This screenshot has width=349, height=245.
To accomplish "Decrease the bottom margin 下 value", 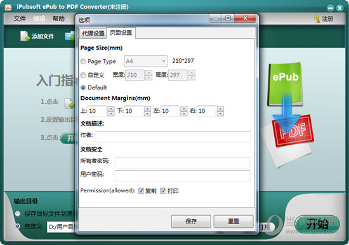I will coord(147,114).
